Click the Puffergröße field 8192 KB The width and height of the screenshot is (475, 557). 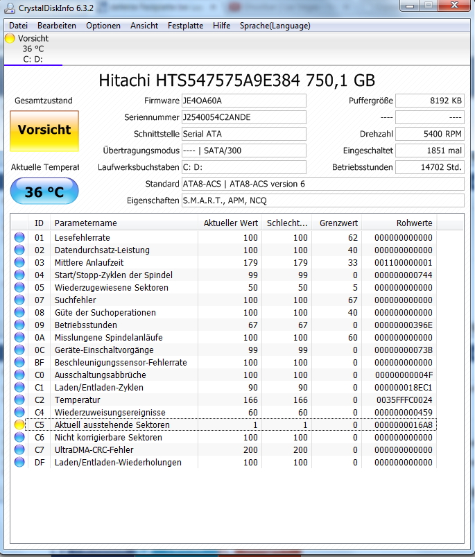coord(430,101)
